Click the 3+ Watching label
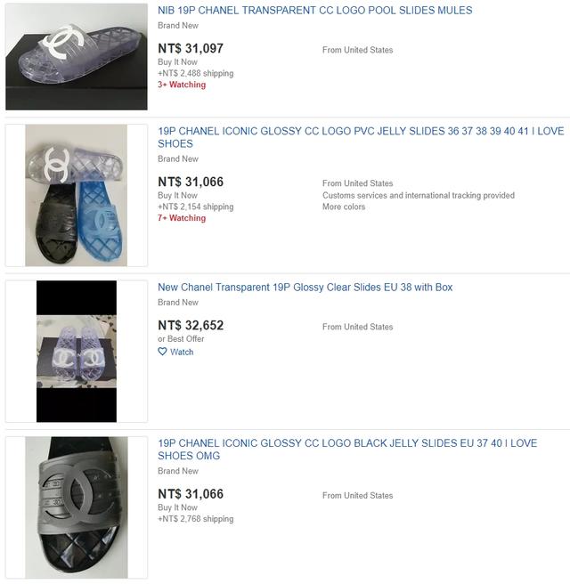 click(182, 85)
